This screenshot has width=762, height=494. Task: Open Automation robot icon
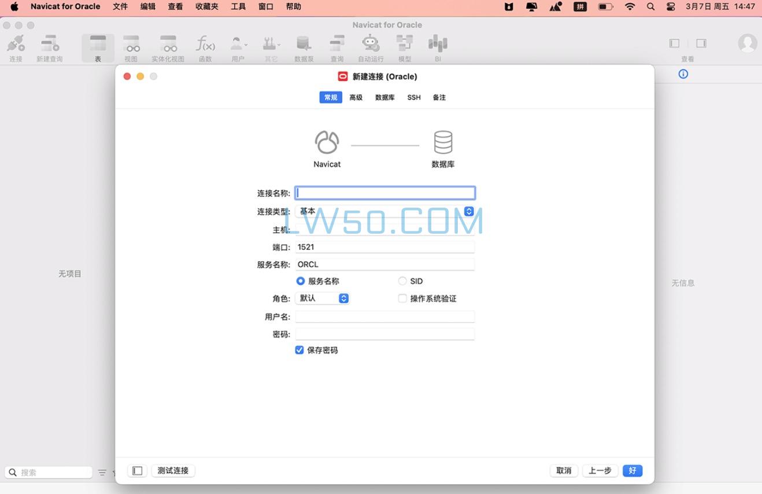point(371,44)
